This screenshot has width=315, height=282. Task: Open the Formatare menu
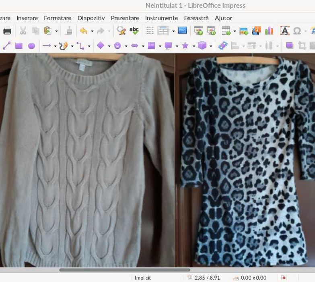click(x=58, y=18)
